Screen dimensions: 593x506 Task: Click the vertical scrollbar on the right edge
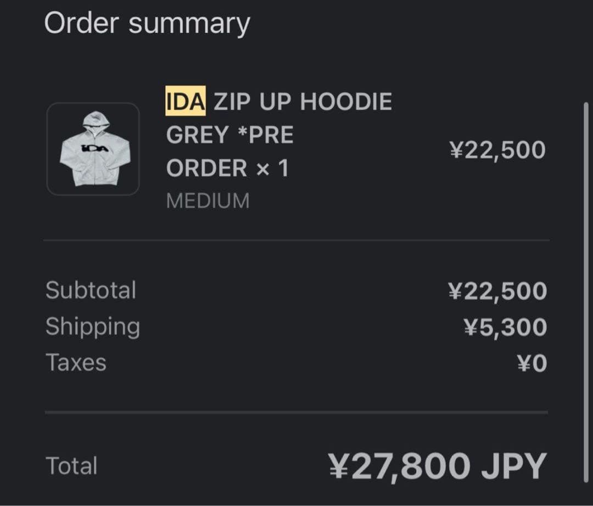click(x=585, y=291)
